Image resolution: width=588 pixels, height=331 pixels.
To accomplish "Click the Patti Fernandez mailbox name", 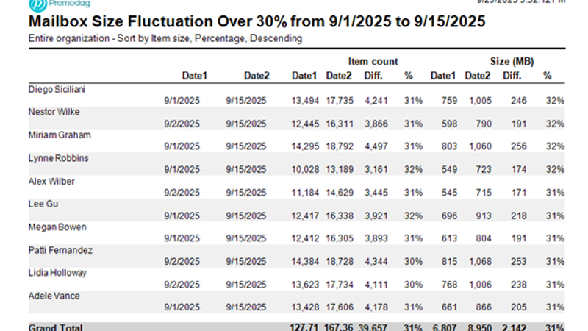I will click(60, 249).
